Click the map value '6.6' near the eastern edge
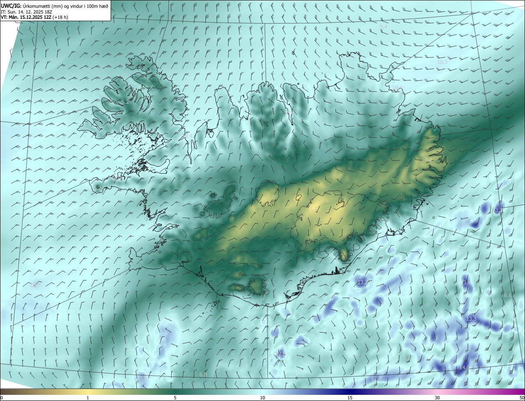Screen dimensions: 525x401 508,295
